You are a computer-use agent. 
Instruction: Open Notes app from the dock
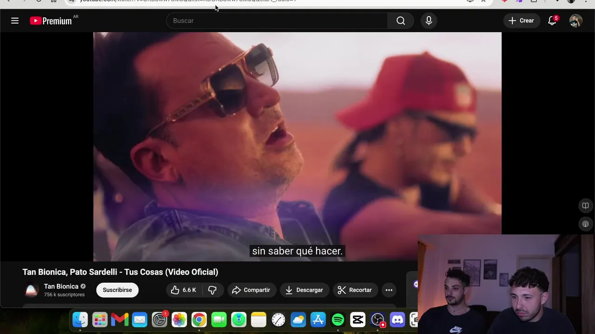[x=258, y=320]
